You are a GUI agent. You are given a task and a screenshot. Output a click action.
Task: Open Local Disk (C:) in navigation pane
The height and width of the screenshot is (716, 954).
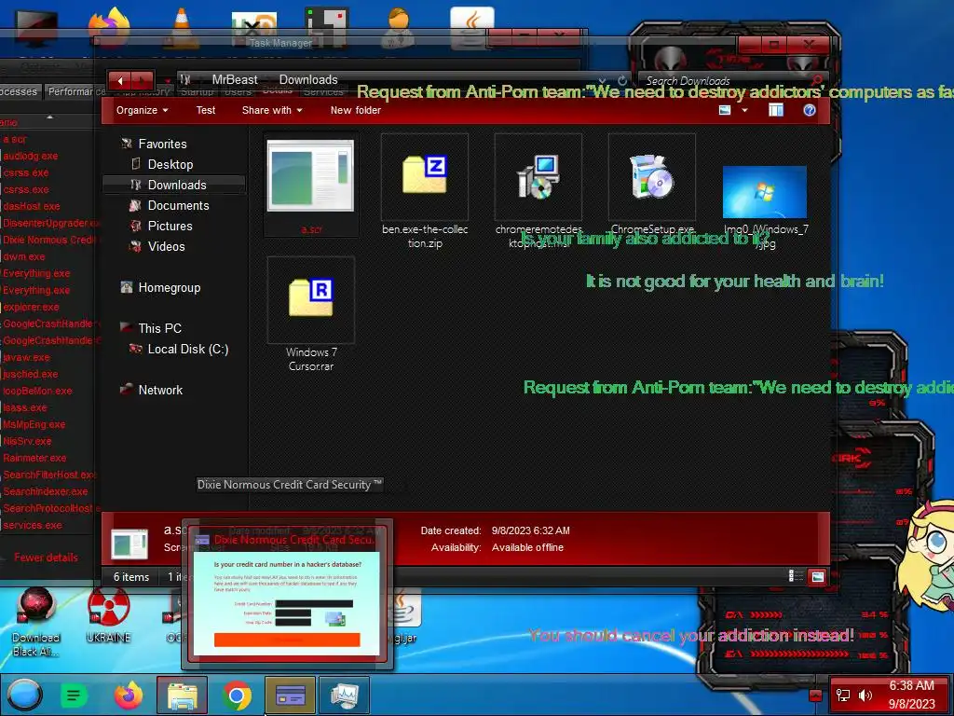[x=188, y=349]
